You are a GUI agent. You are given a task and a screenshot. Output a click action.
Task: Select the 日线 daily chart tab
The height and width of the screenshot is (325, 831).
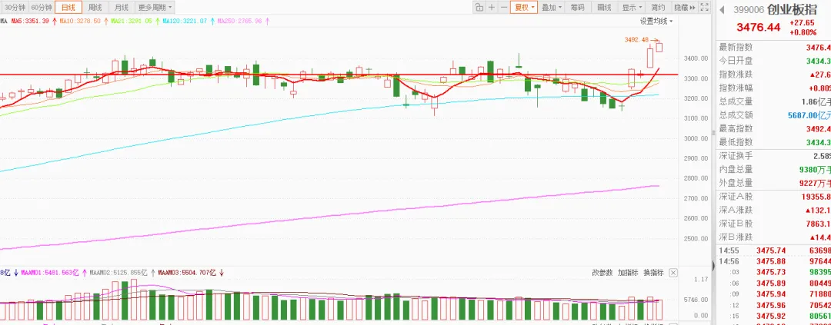pyautogui.click(x=68, y=8)
